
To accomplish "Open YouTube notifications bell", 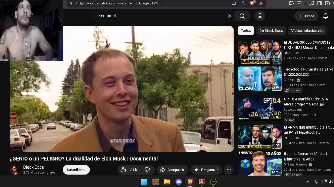I will coord(325,16).
